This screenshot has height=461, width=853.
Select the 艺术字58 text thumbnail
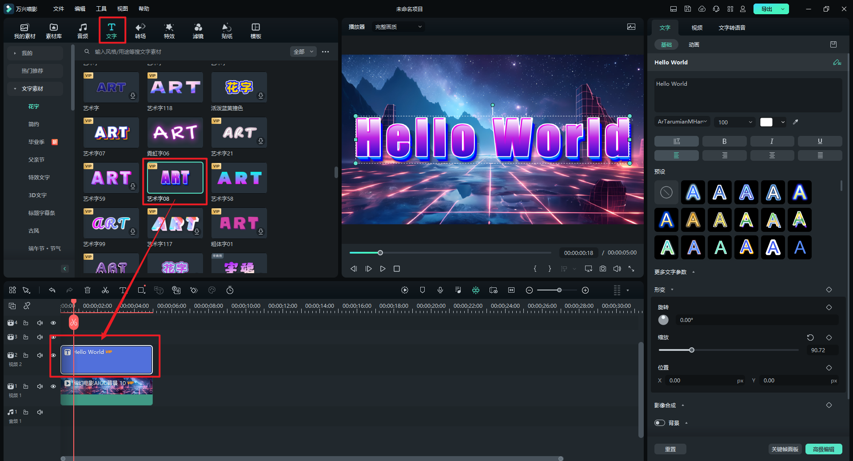click(239, 178)
